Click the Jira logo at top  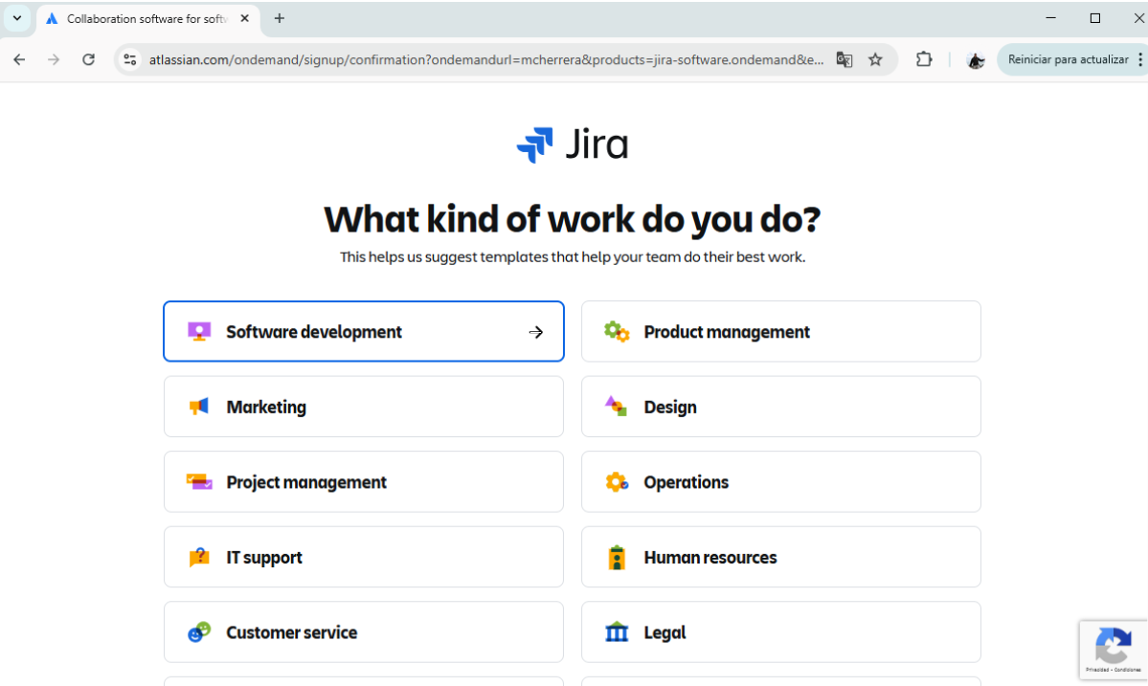(573, 145)
